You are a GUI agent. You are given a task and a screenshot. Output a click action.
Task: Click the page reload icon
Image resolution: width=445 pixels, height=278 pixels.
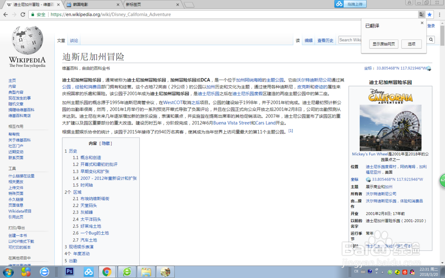coord(23,14)
